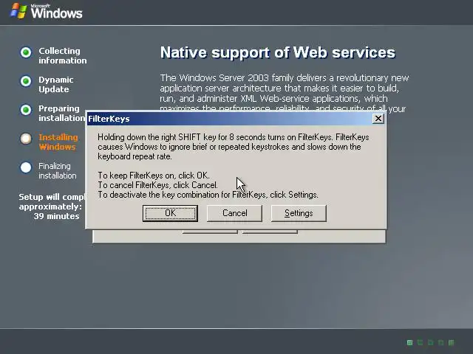Screen dimensions: 473x354
Task: Open FilterKeys Settings button
Action: (299, 213)
